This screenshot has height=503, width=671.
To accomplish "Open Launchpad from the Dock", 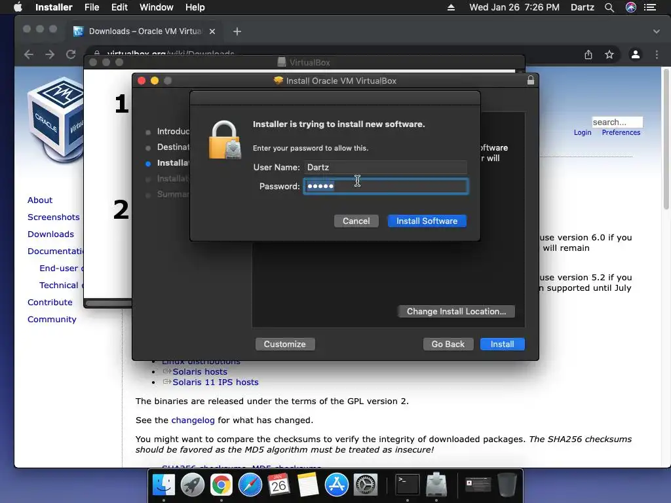I will (193, 485).
